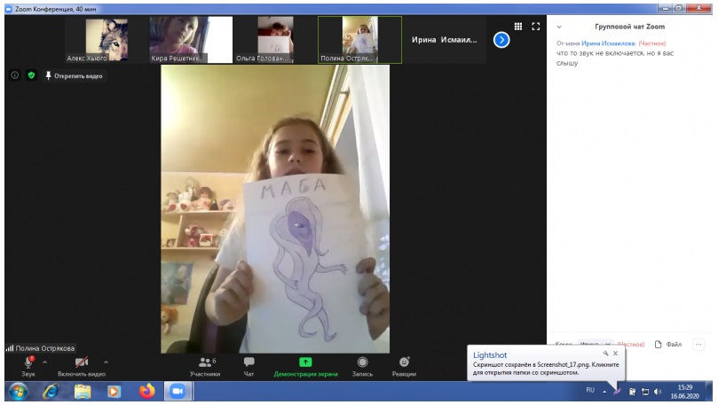The height and width of the screenshot is (405, 718).
Task: Open chat recipient dropdown
Action: pyautogui.click(x=595, y=344)
